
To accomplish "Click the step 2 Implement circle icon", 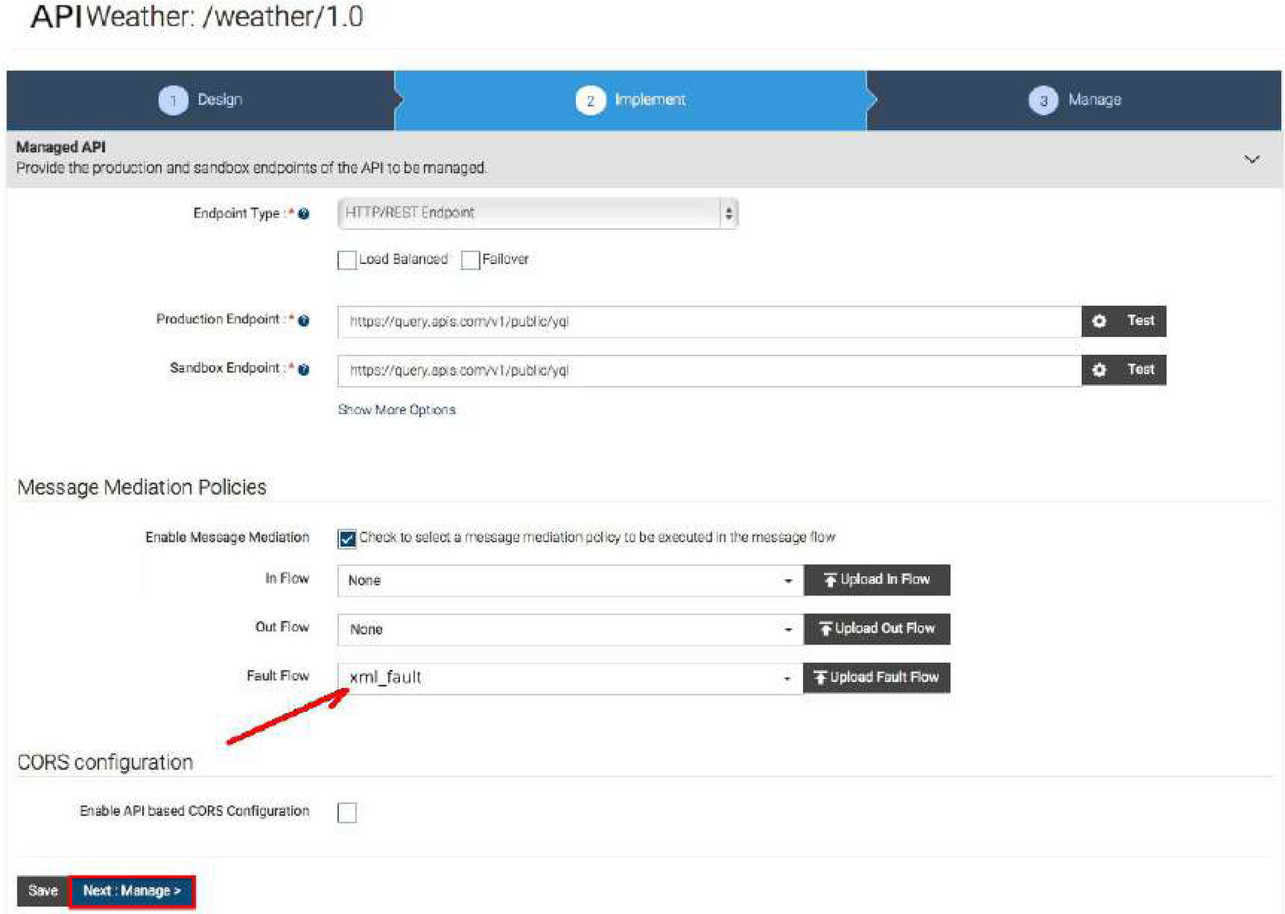I will point(589,100).
